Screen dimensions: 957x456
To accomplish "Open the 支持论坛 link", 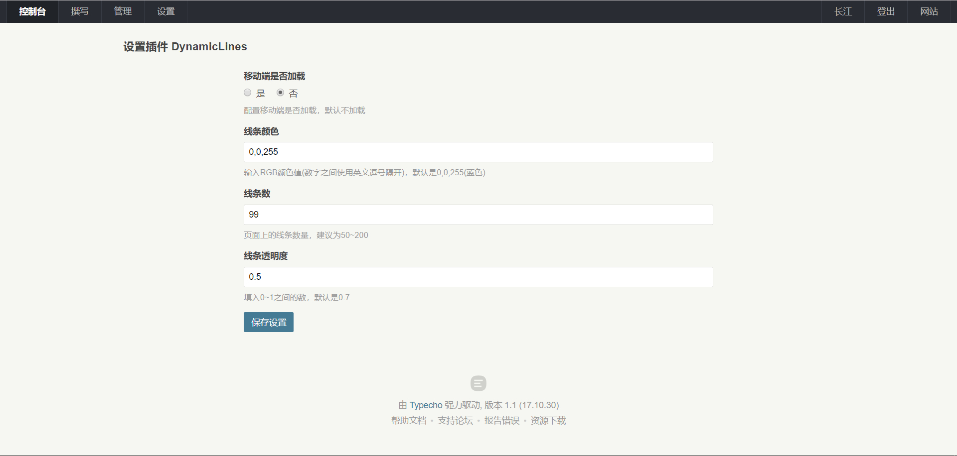I will click(455, 421).
